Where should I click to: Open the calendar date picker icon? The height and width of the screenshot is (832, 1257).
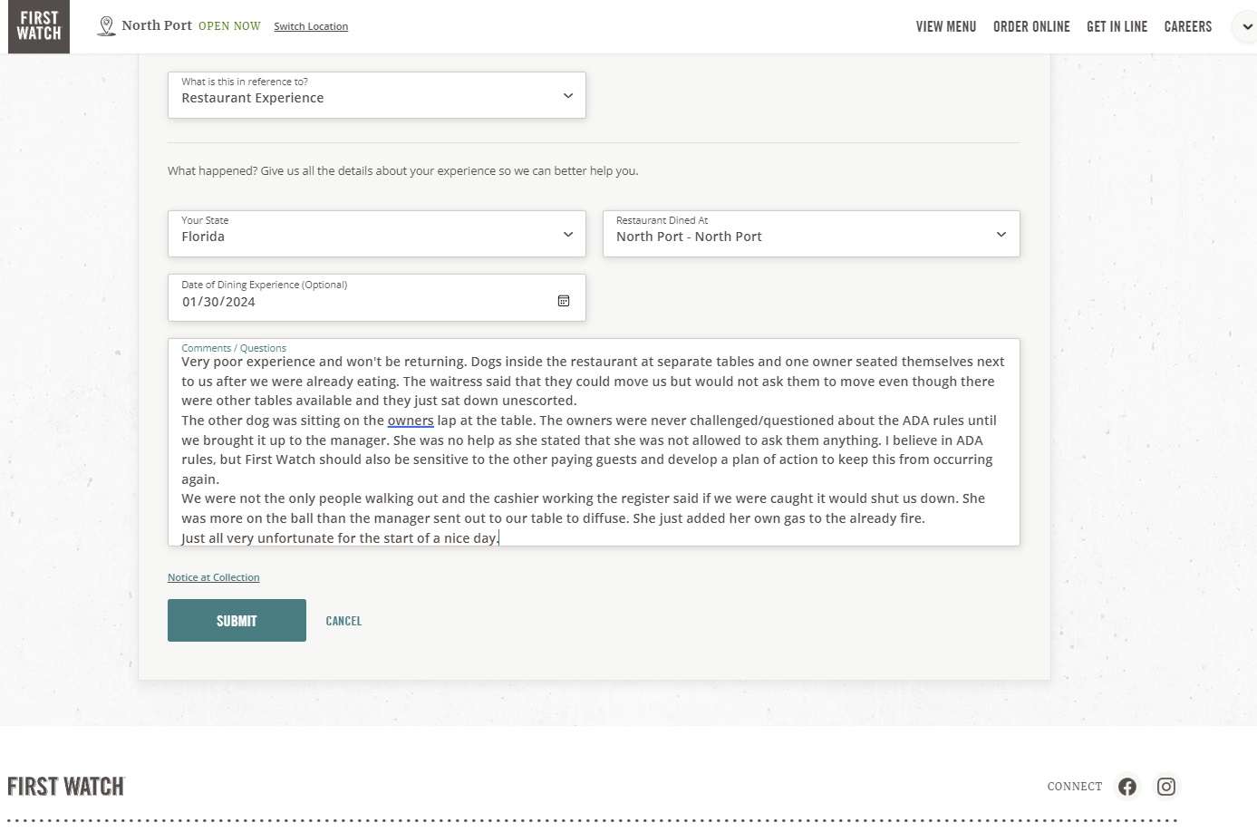(564, 301)
